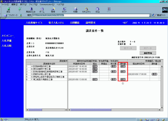168x121 pixels.
Task: Click the padlock icon in the status bar
Action: pos(1,120)
